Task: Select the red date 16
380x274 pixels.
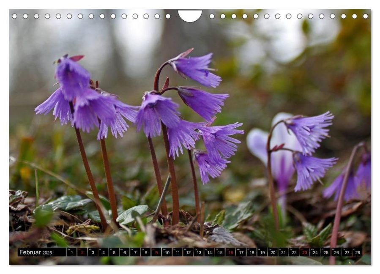Action: (230, 252)
